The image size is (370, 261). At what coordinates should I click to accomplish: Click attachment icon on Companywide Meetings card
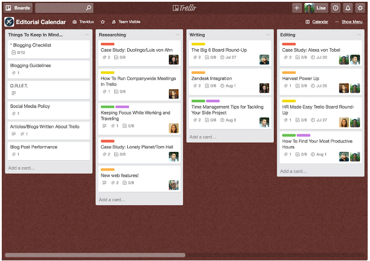[x=104, y=91]
